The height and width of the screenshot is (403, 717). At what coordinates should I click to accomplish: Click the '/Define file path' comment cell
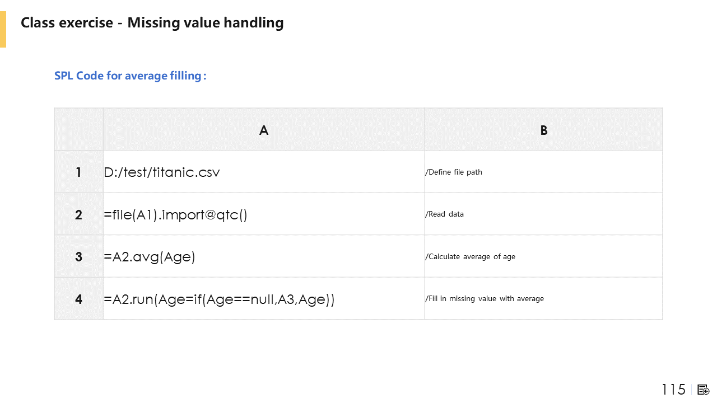(x=454, y=172)
